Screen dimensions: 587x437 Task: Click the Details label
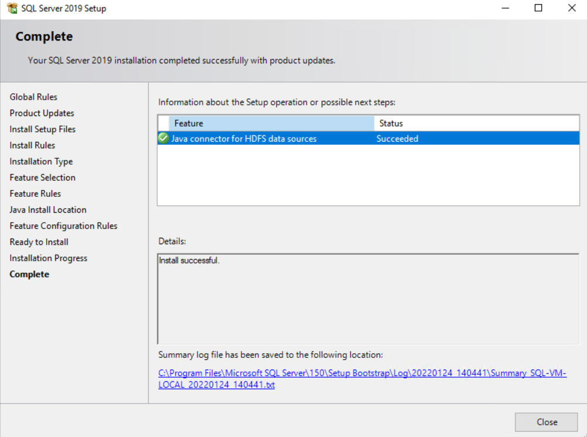tap(172, 241)
